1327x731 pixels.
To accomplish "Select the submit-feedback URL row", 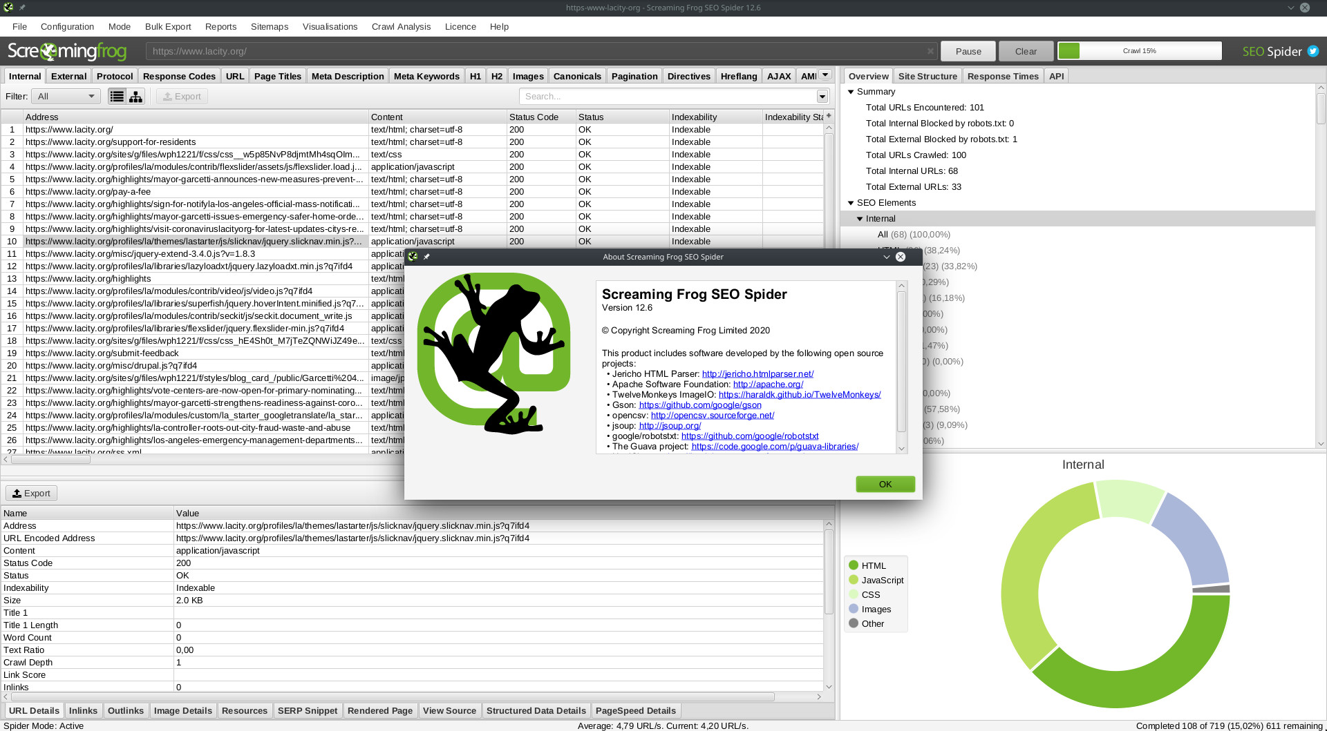I will (x=102, y=353).
